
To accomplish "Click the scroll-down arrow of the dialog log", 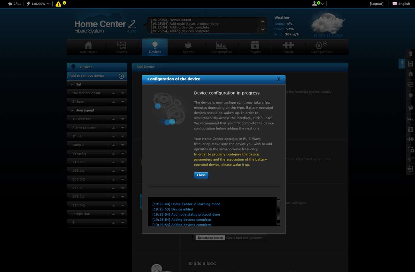I will [x=278, y=224].
